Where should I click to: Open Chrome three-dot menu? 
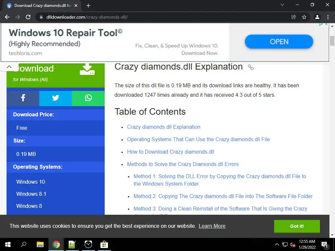coord(328,17)
